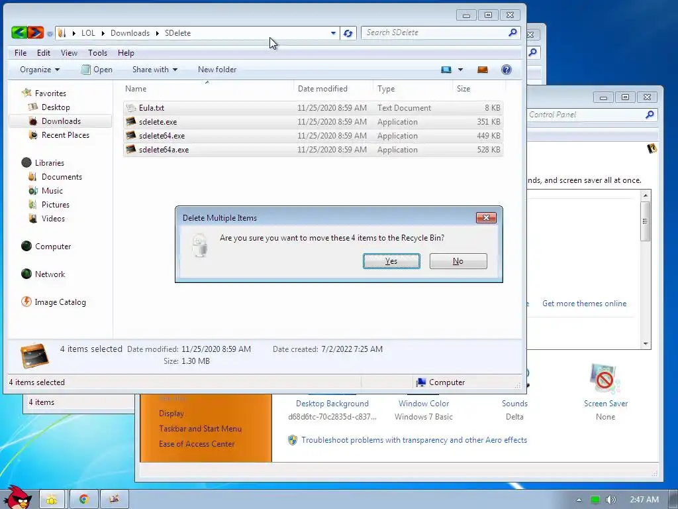
Task: Click the Refresh button beside the address bar
Action: (348, 33)
